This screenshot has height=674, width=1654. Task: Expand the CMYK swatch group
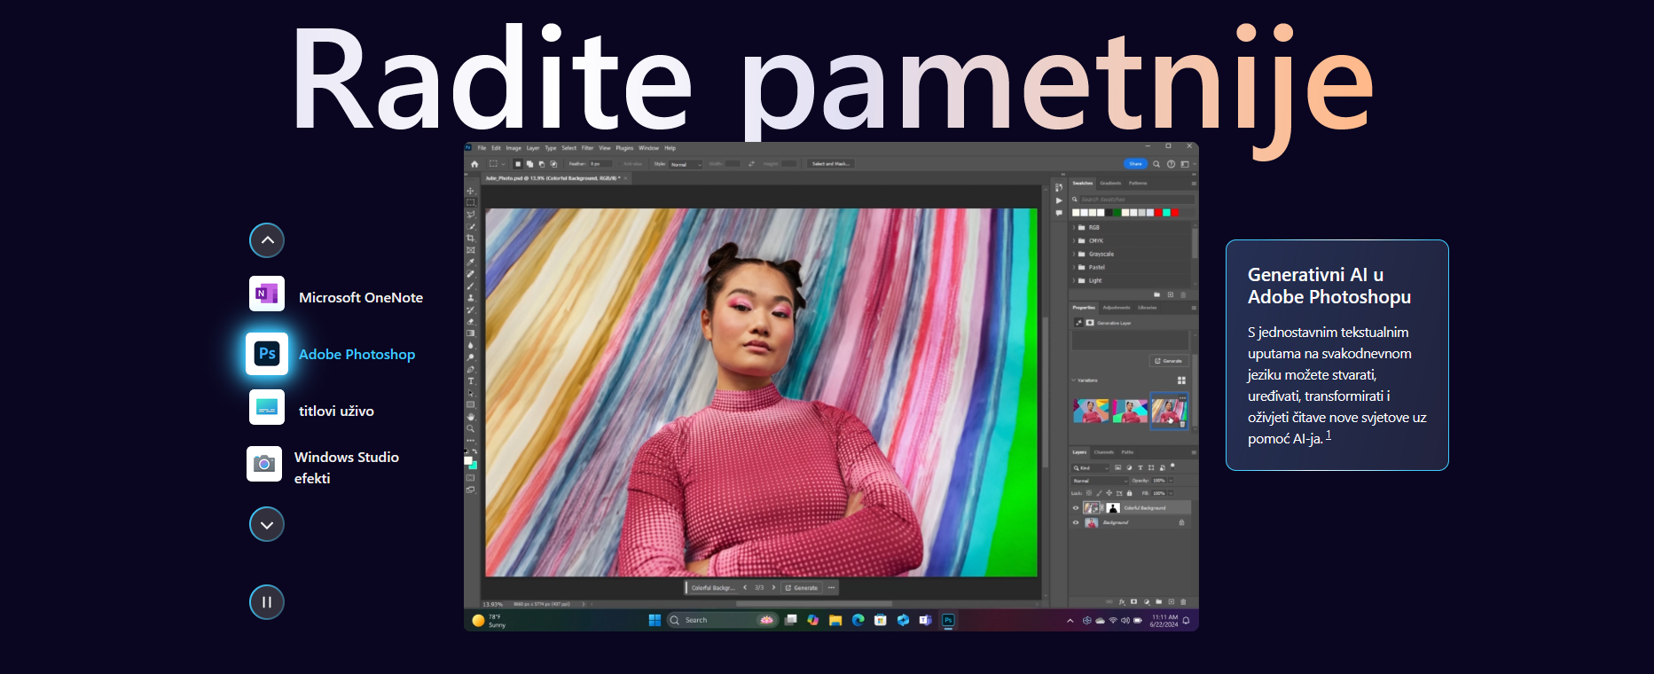(x=1074, y=240)
